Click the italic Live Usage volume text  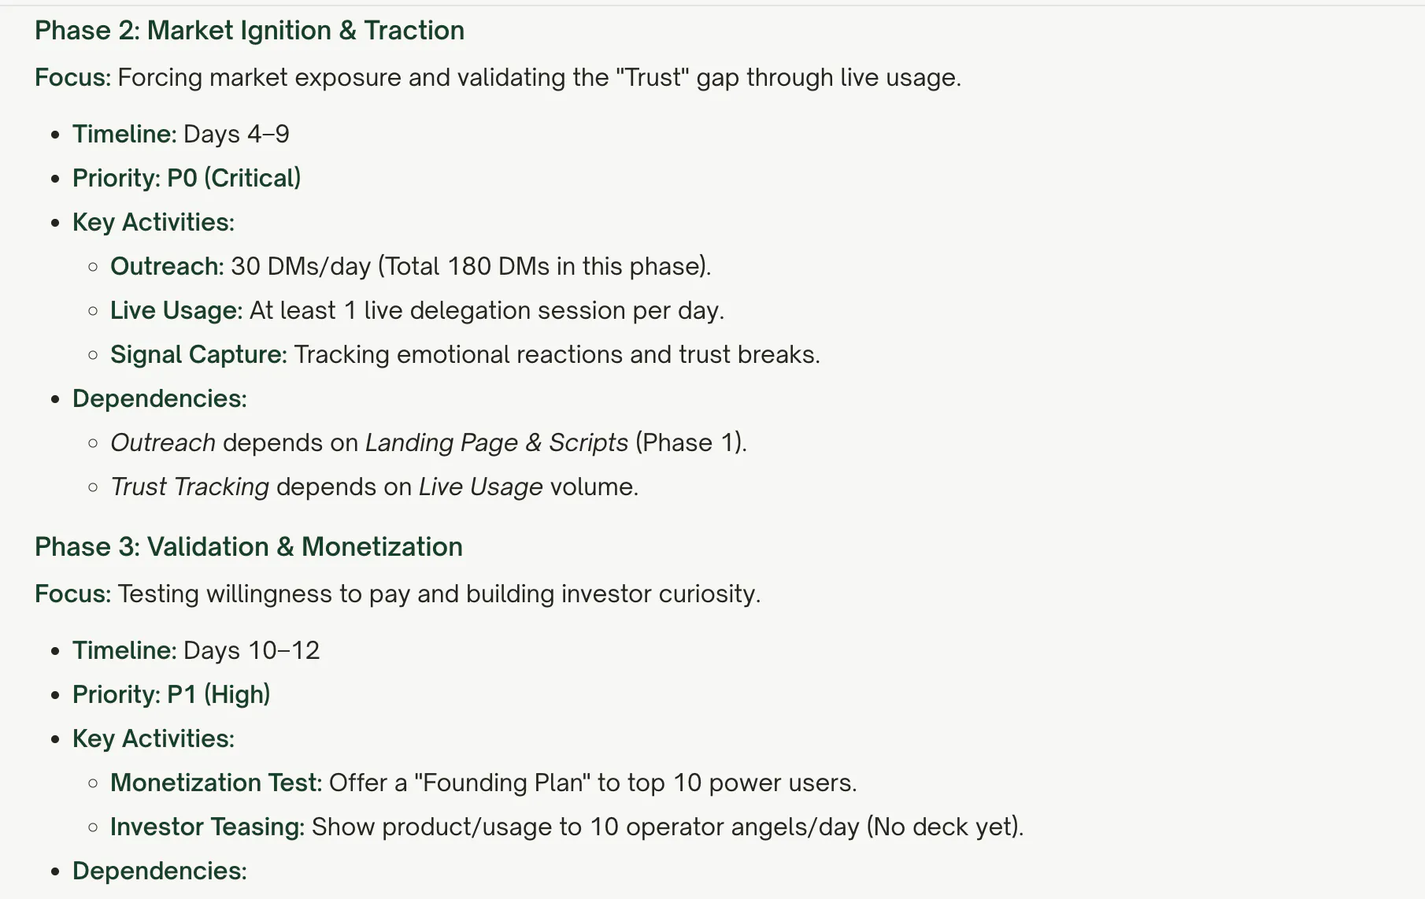click(481, 486)
